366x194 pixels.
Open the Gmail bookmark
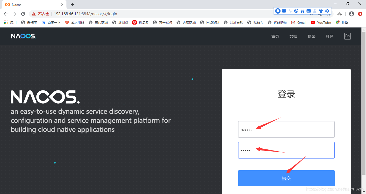point(298,22)
